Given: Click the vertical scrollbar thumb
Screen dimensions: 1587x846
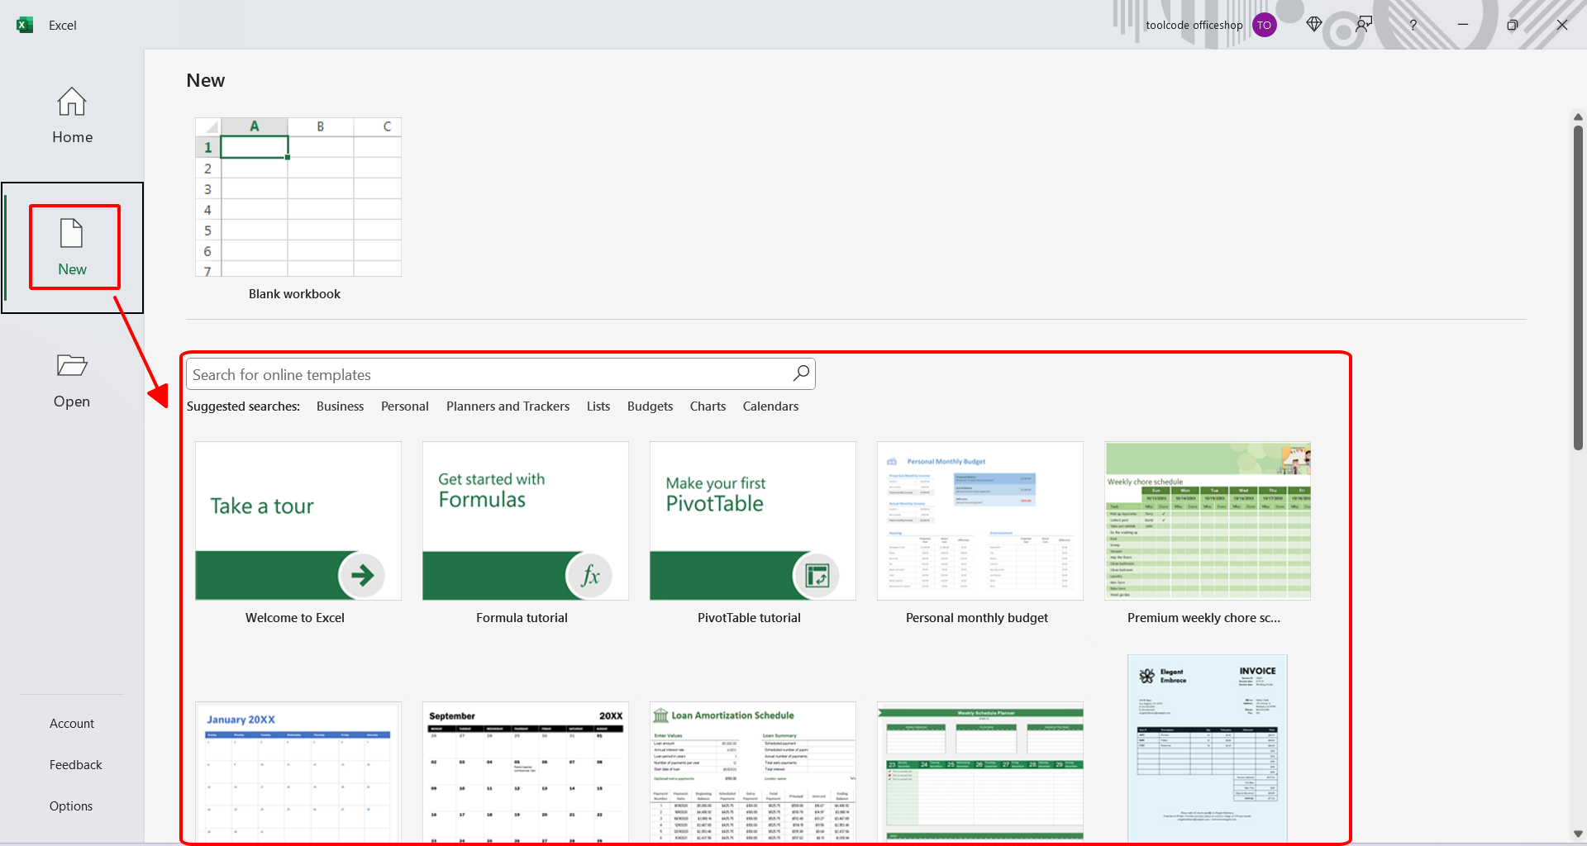Looking at the screenshot, I should point(1578,288).
